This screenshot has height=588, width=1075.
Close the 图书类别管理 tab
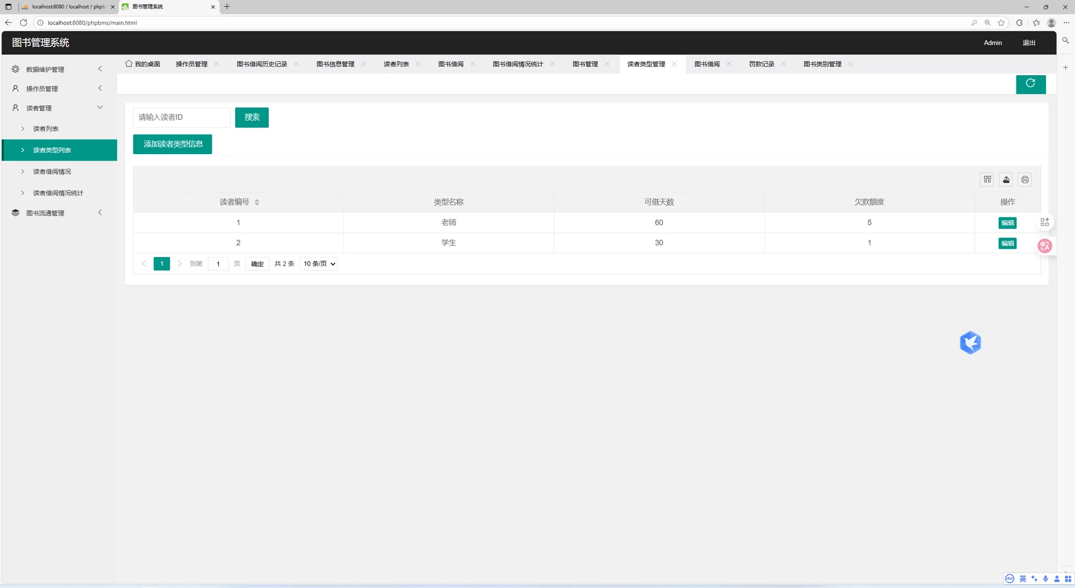point(850,64)
